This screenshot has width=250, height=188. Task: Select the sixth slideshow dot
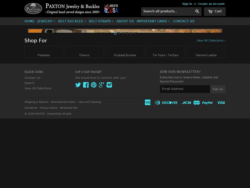pos(135,33)
